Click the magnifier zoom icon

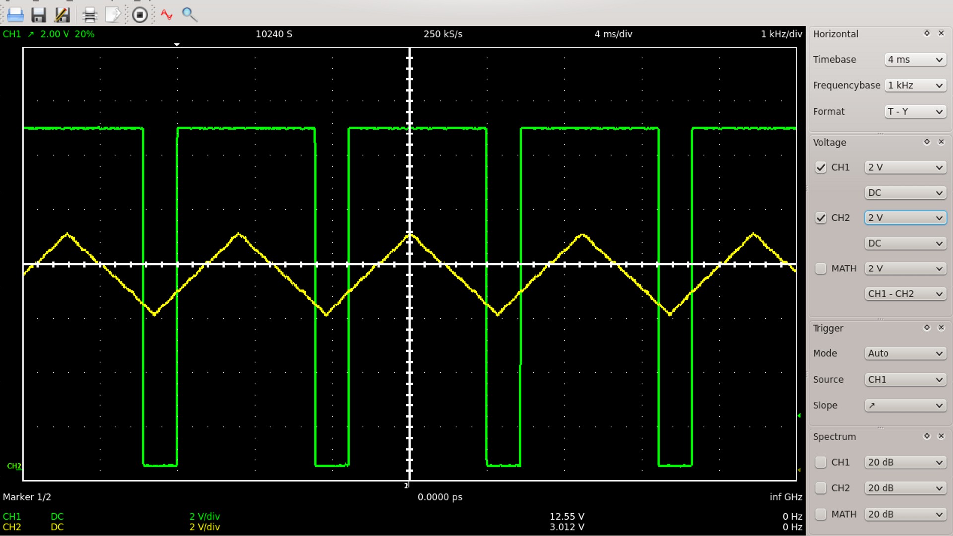(189, 15)
